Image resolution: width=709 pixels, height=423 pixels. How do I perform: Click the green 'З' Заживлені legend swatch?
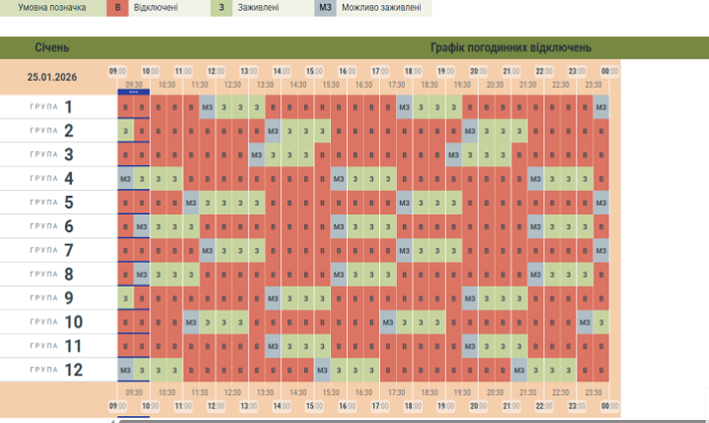pos(222,8)
